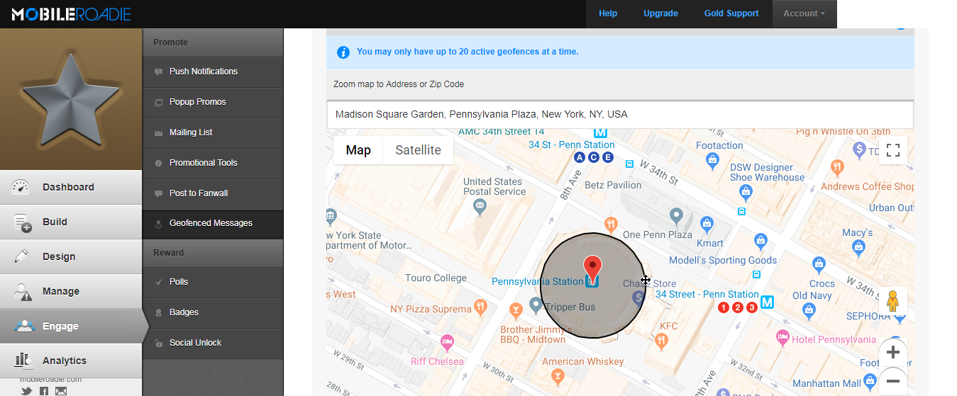Open the star app icon thumbnail
The width and height of the screenshot is (957, 396).
71,99
